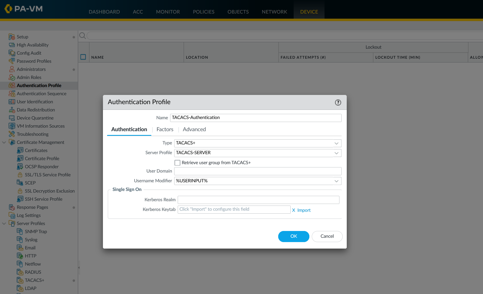
Task: Open Email under Server Profiles
Action: pos(30,248)
